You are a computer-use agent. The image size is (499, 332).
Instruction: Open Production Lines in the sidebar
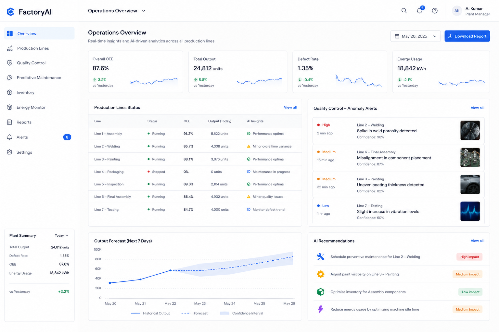[x=39, y=48]
